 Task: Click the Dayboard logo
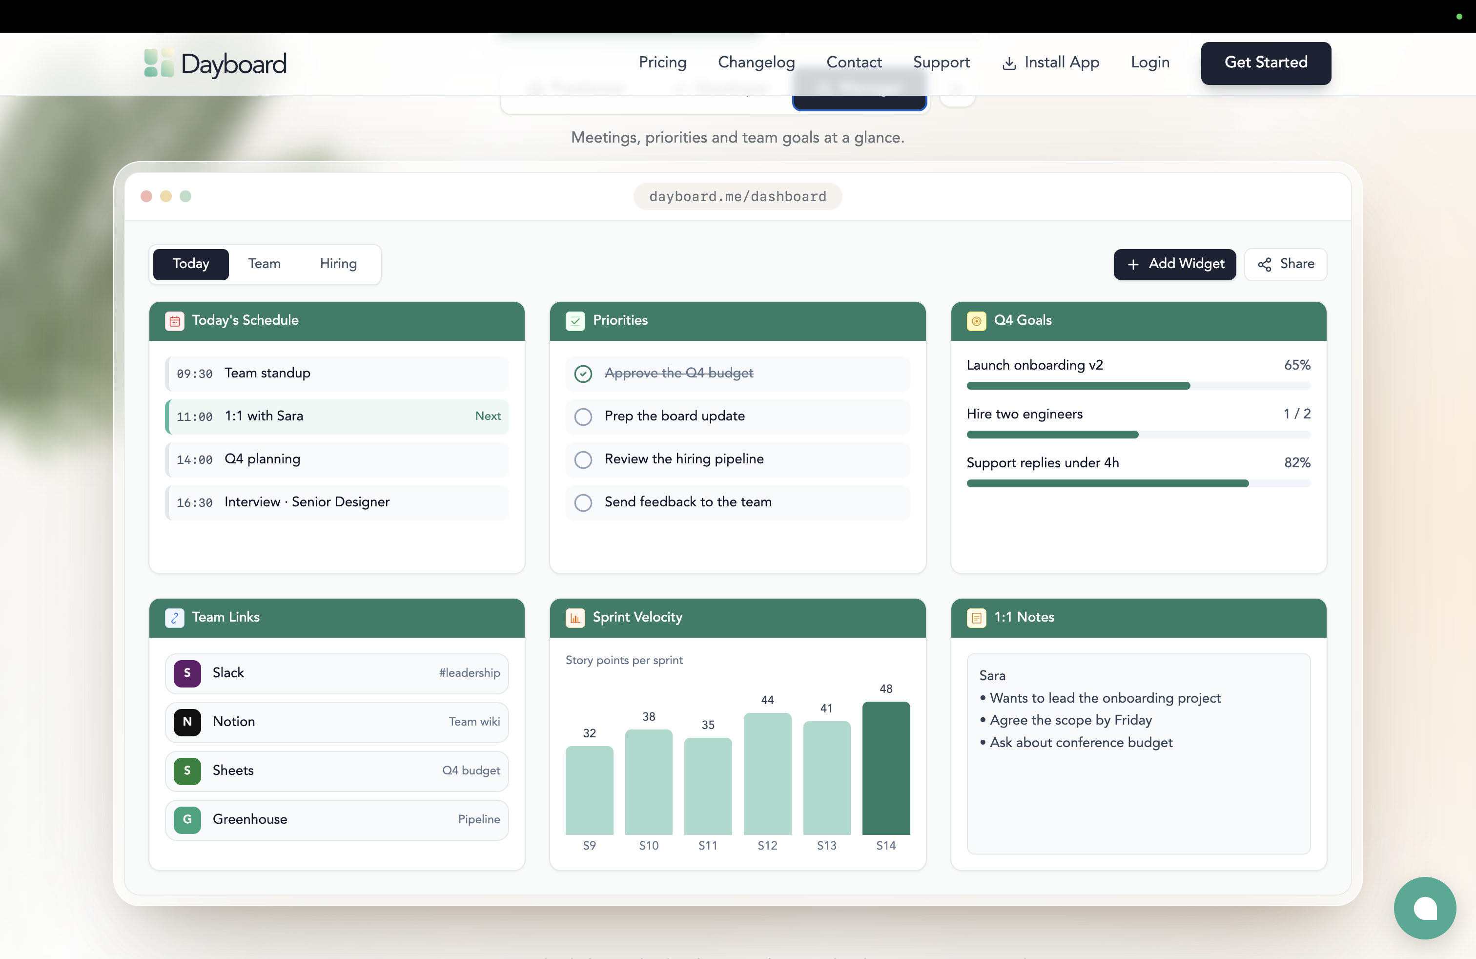tap(215, 63)
